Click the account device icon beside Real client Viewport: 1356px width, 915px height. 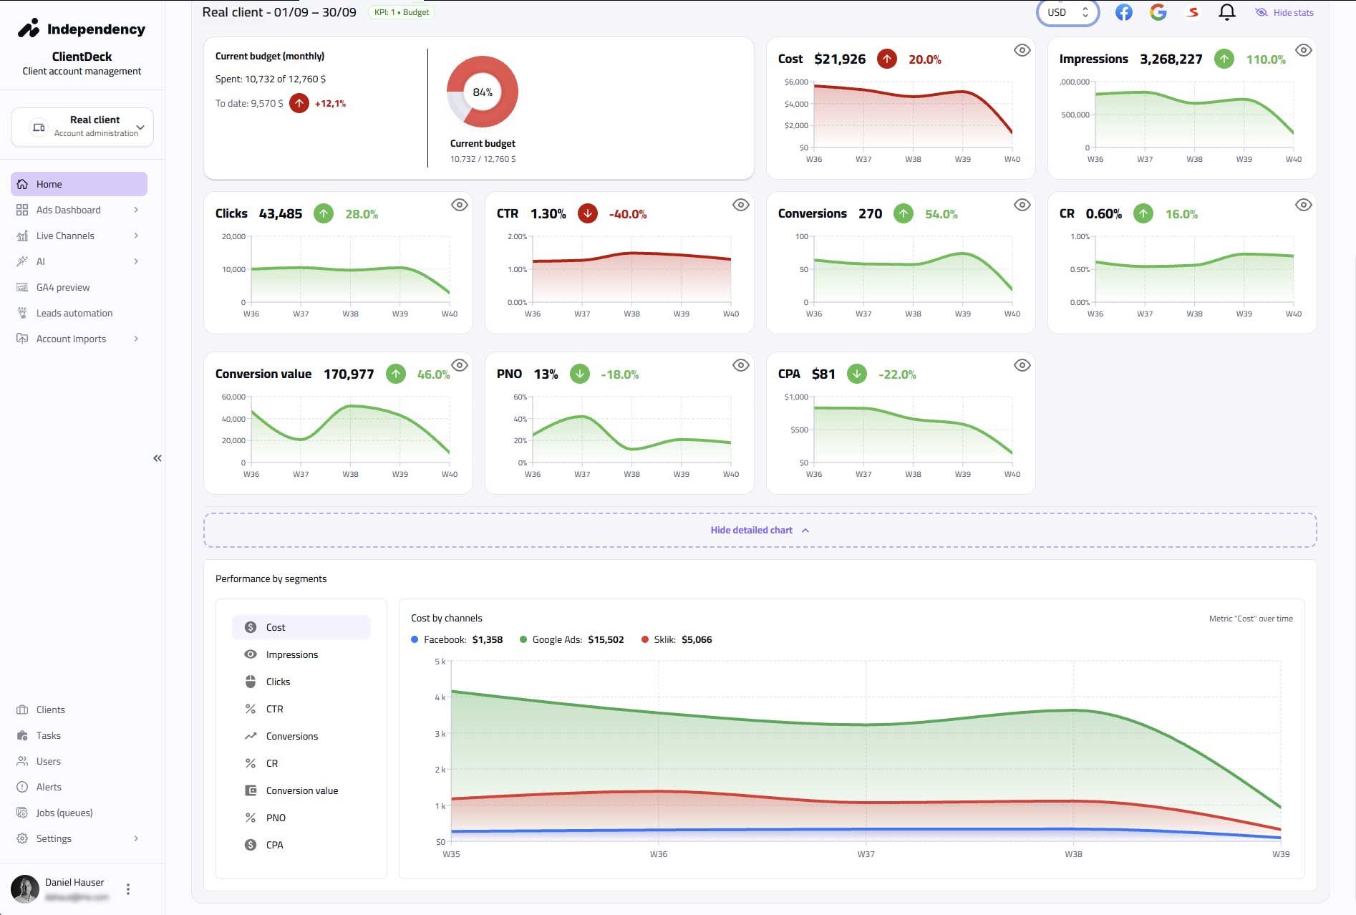(39, 127)
